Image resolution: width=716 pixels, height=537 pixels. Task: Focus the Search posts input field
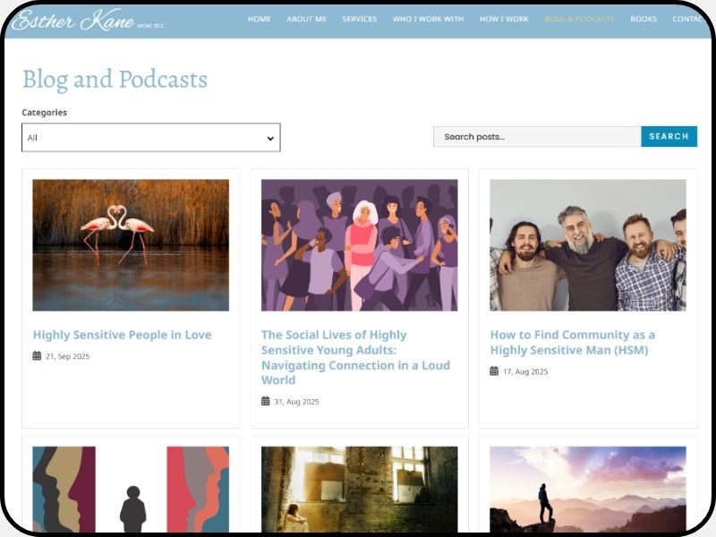[x=537, y=136]
